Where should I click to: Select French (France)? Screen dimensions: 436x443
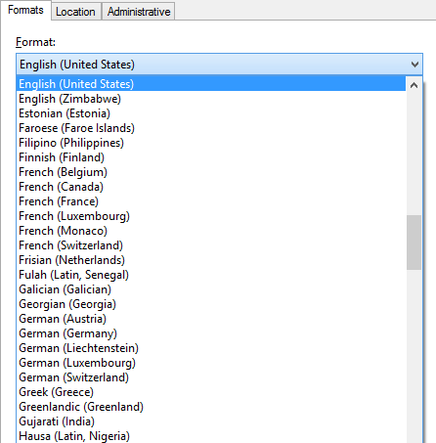point(211,201)
